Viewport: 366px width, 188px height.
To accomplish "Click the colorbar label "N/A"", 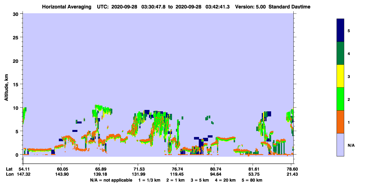I will pos(351,145).
